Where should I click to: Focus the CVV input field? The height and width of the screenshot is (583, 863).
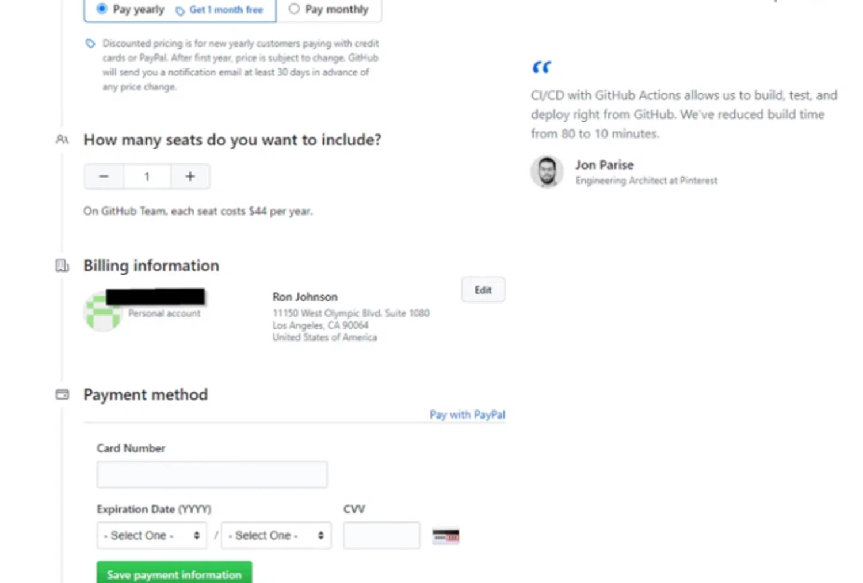click(x=381, y=535)
